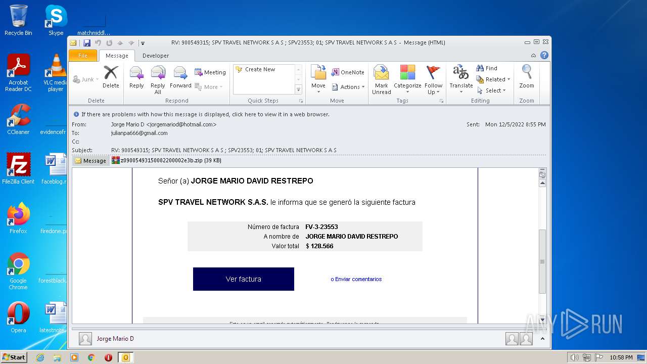Click sender Jorge Mario D contact photo
This screenshot has height=364, width=647.
point(85,339)
